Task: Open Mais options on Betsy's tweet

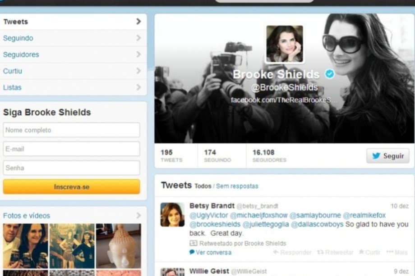Action: coord(397,253)
